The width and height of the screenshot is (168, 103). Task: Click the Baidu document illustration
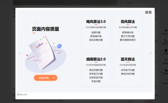pyautogui.click(x=43, y=53)
